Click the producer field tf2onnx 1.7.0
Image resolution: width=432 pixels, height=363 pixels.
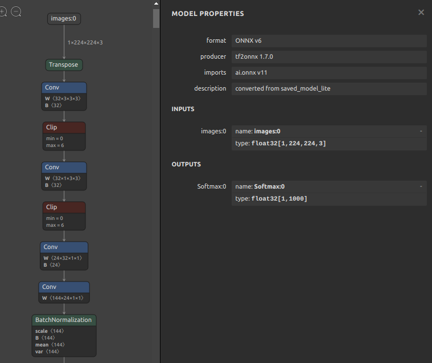tap(328, 57)
